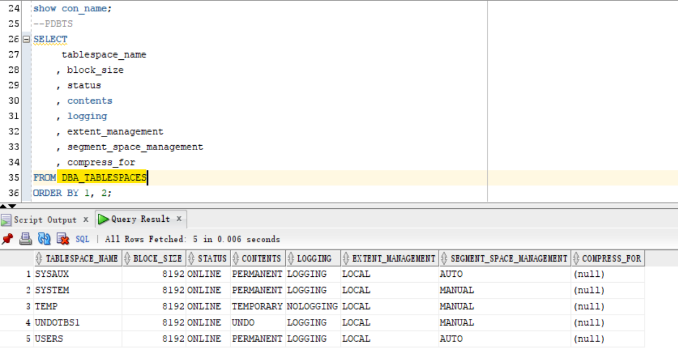The height and width of the screenshot is (361, 678).
Task: Sort by TABLESPACE_NAME column header
Action: click(77, 258)
